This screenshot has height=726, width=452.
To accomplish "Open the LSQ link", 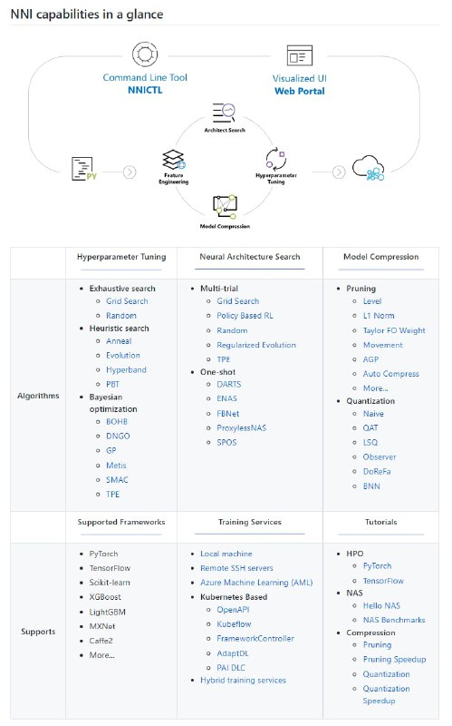I will click(x=370, y=442).
